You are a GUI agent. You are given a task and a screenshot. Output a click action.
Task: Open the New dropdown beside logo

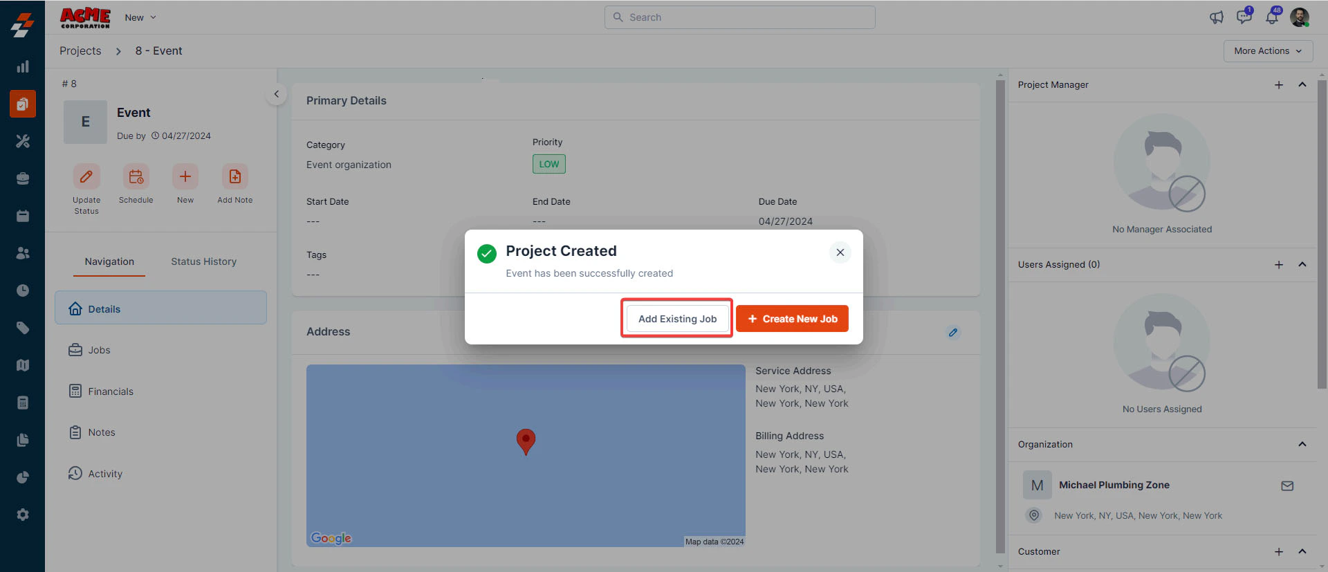[x=140, y=17]
